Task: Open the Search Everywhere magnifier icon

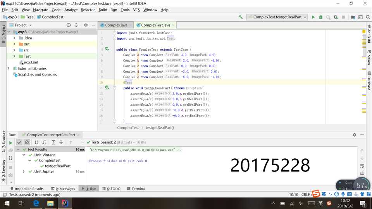Action: 368,17
